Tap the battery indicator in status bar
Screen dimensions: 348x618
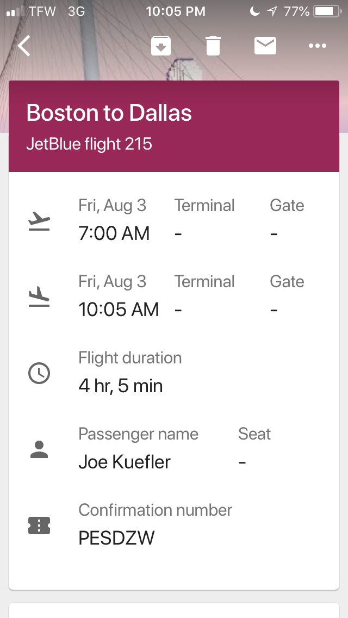click(x=326, y=11)
